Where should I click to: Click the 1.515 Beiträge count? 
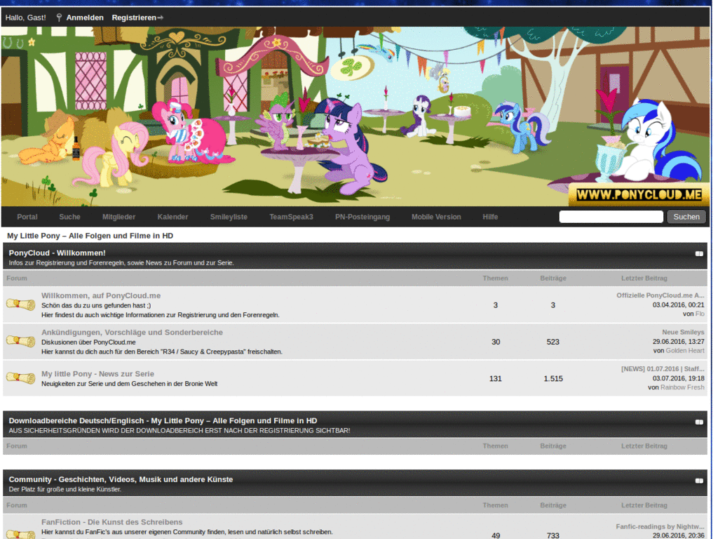coord(553,378)
